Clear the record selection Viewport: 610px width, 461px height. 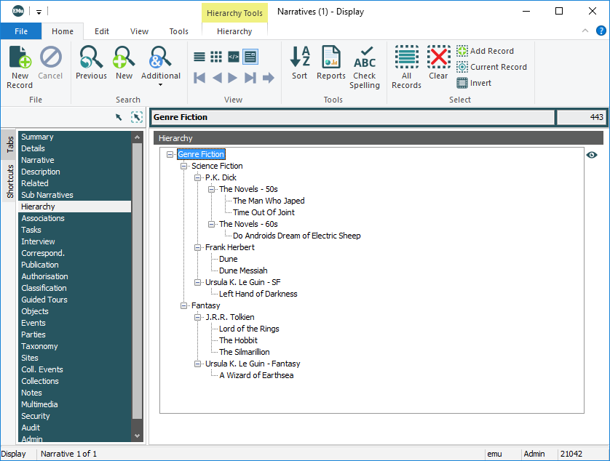(x=438, y=65)
